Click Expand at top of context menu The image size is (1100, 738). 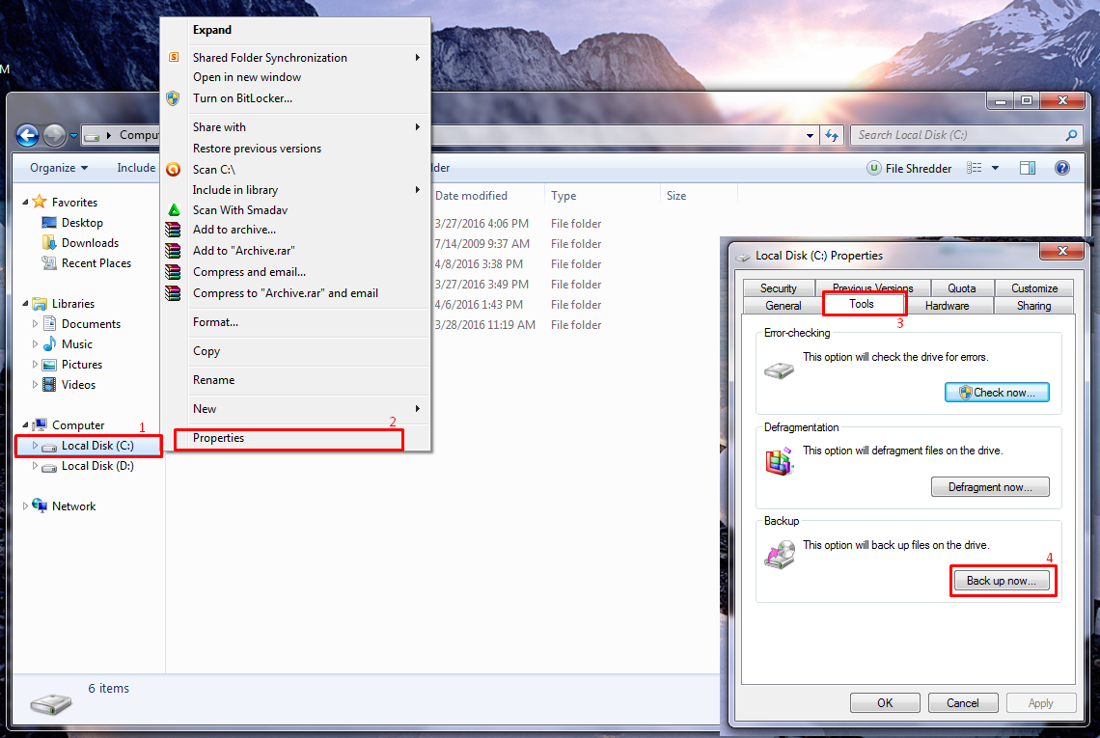[x=295, y=30]
